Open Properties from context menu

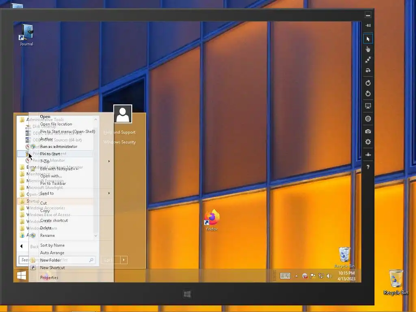pos(49,277)
